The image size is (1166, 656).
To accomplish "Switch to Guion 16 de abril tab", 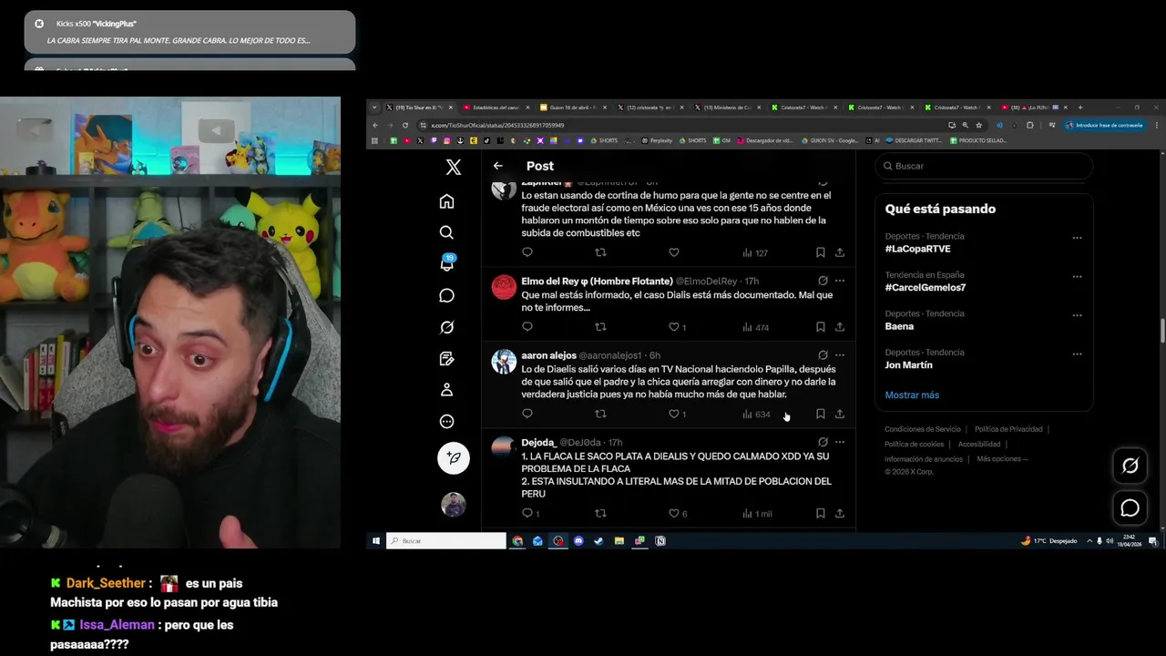I will point(572,108).
